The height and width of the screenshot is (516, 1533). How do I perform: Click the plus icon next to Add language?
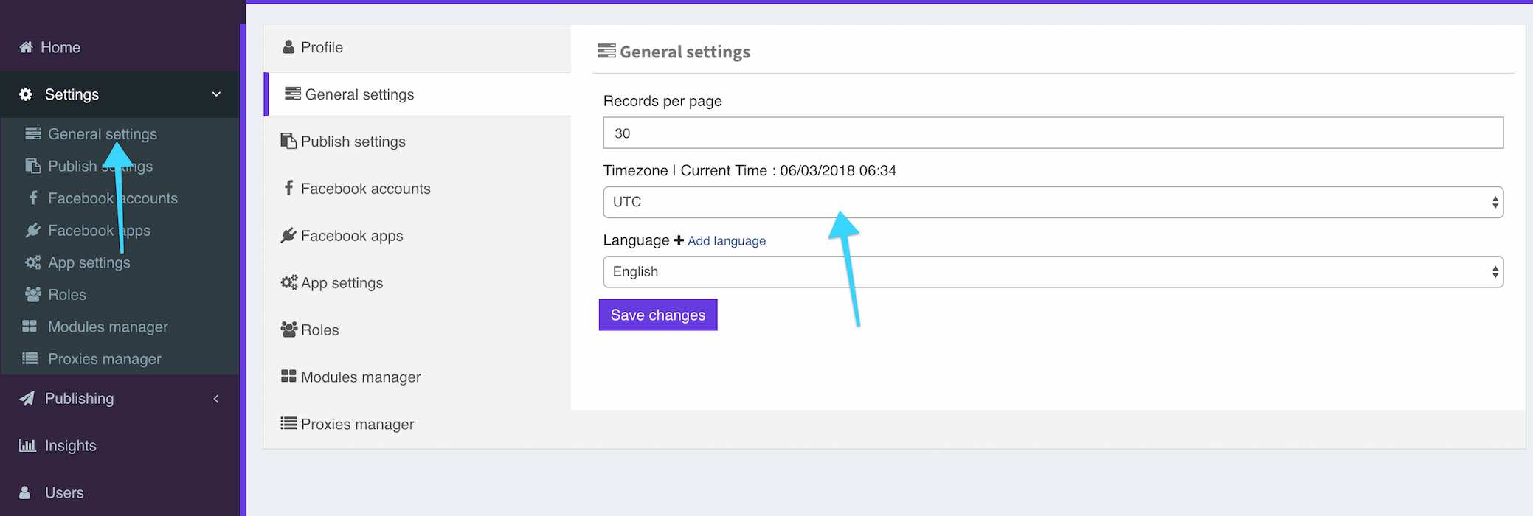[x=679, y=240]
